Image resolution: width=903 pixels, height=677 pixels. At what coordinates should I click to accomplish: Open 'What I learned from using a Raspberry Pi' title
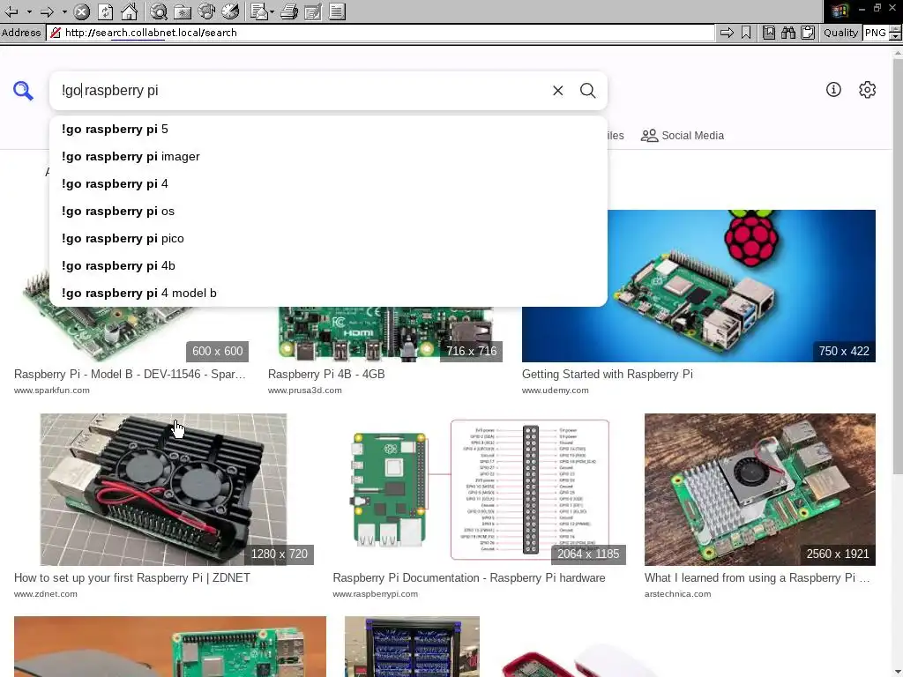pyautogui.click(x=757, y=577)
